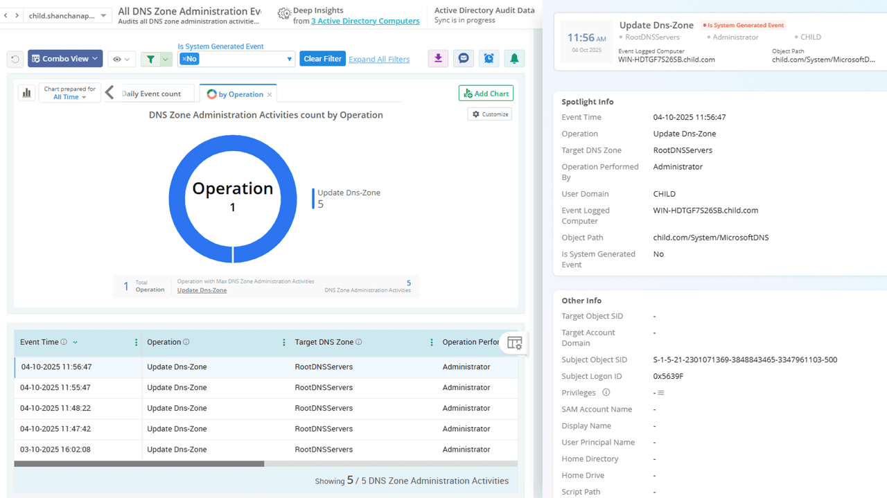Switch to the Daily Event count tab
Image resolution: width=887 pixels, height=498 pixels.
151,94
